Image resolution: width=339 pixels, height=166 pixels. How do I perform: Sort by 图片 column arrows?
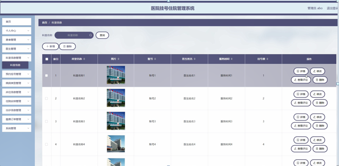(x=118, y=59)
